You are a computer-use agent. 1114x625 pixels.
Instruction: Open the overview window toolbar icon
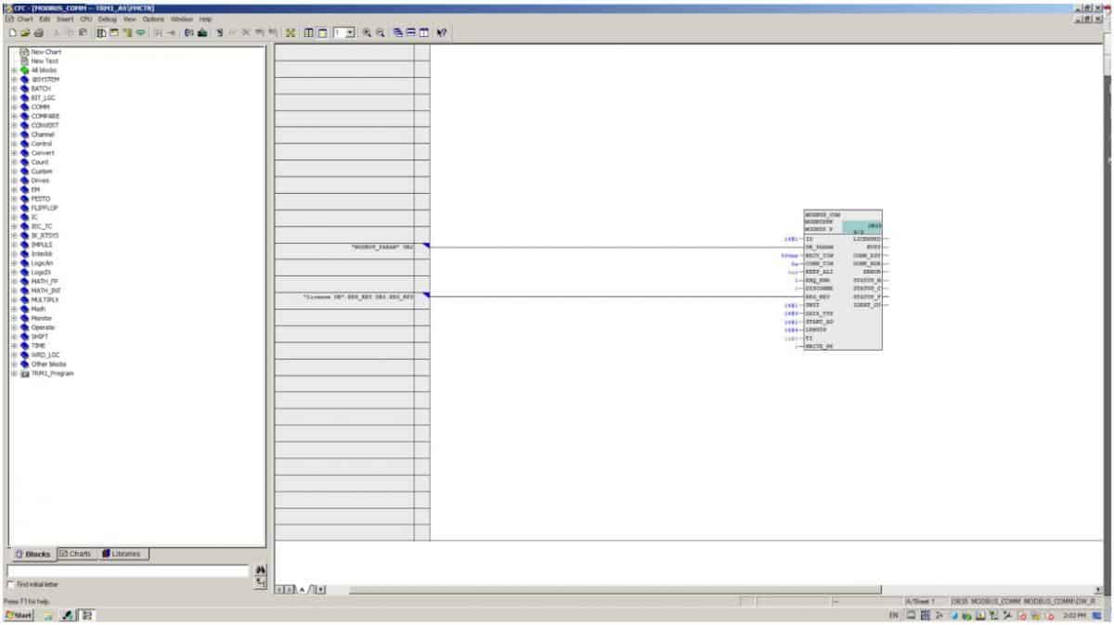pos(322,31)
